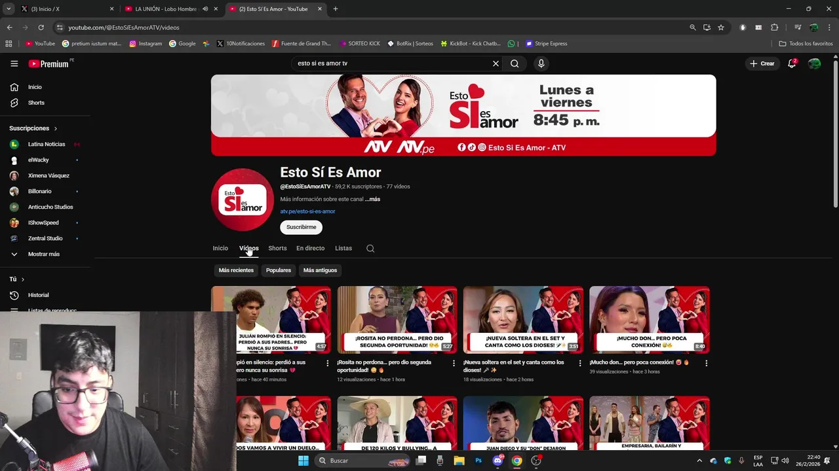Select the Más recientes filter chip
The height and width of the screenshot is (471, 839).
[x=236, y=270]
